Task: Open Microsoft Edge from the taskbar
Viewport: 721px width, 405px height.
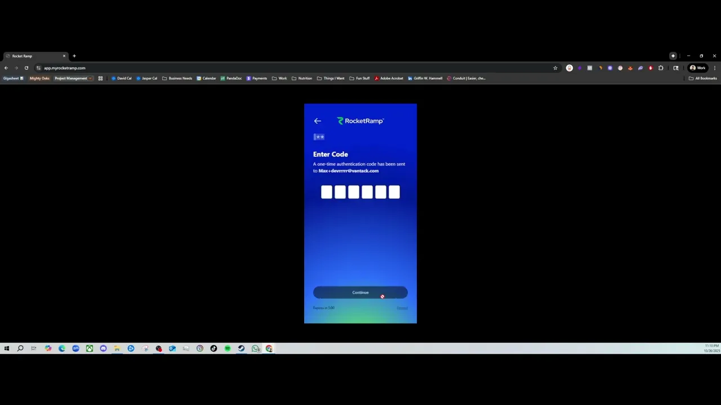Action: pyautogui.click(x=62, y=349)
